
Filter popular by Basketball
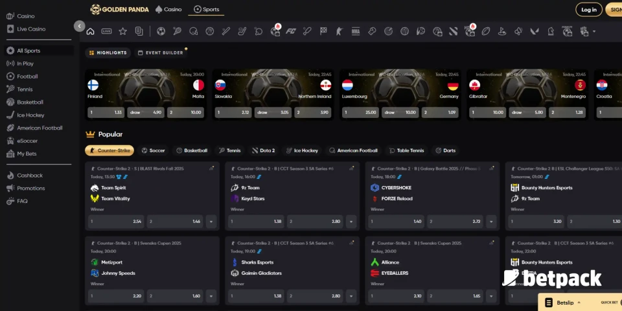[x=192, y=150]
